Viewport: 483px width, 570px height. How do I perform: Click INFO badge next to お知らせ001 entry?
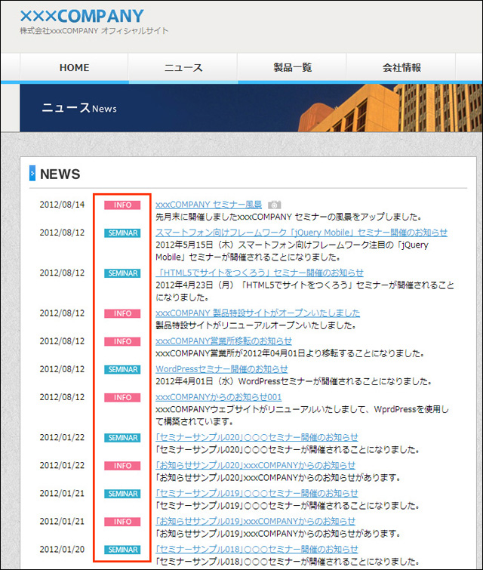pos(122,398)
